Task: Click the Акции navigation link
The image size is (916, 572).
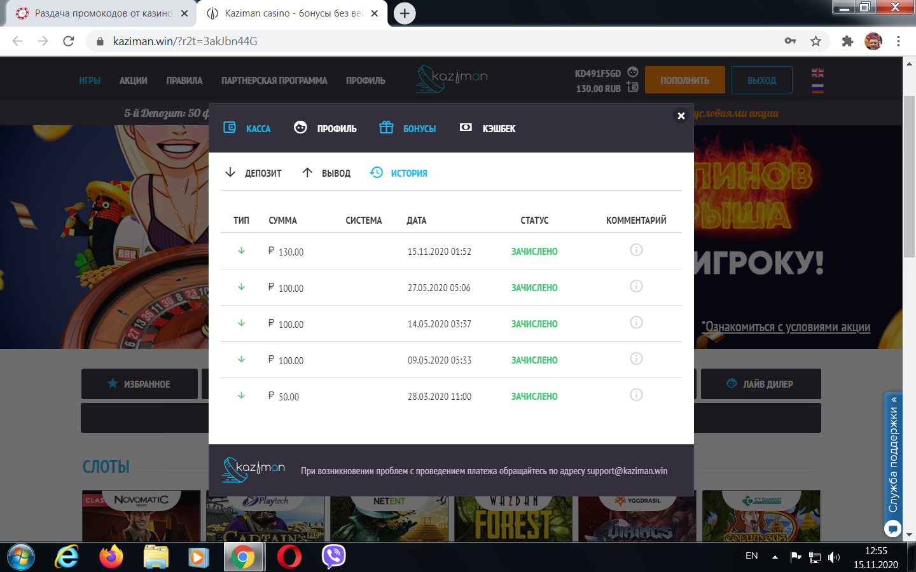Action: pyautogui.click(x=133, y=81)
